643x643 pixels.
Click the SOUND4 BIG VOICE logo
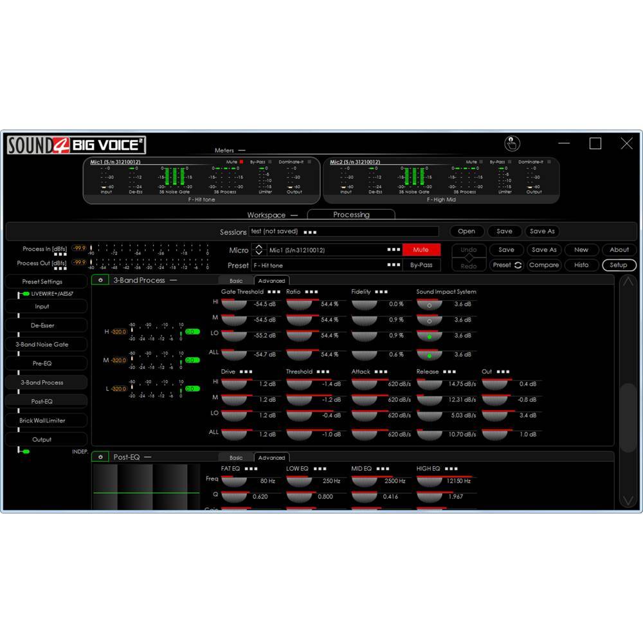(77, 145)
